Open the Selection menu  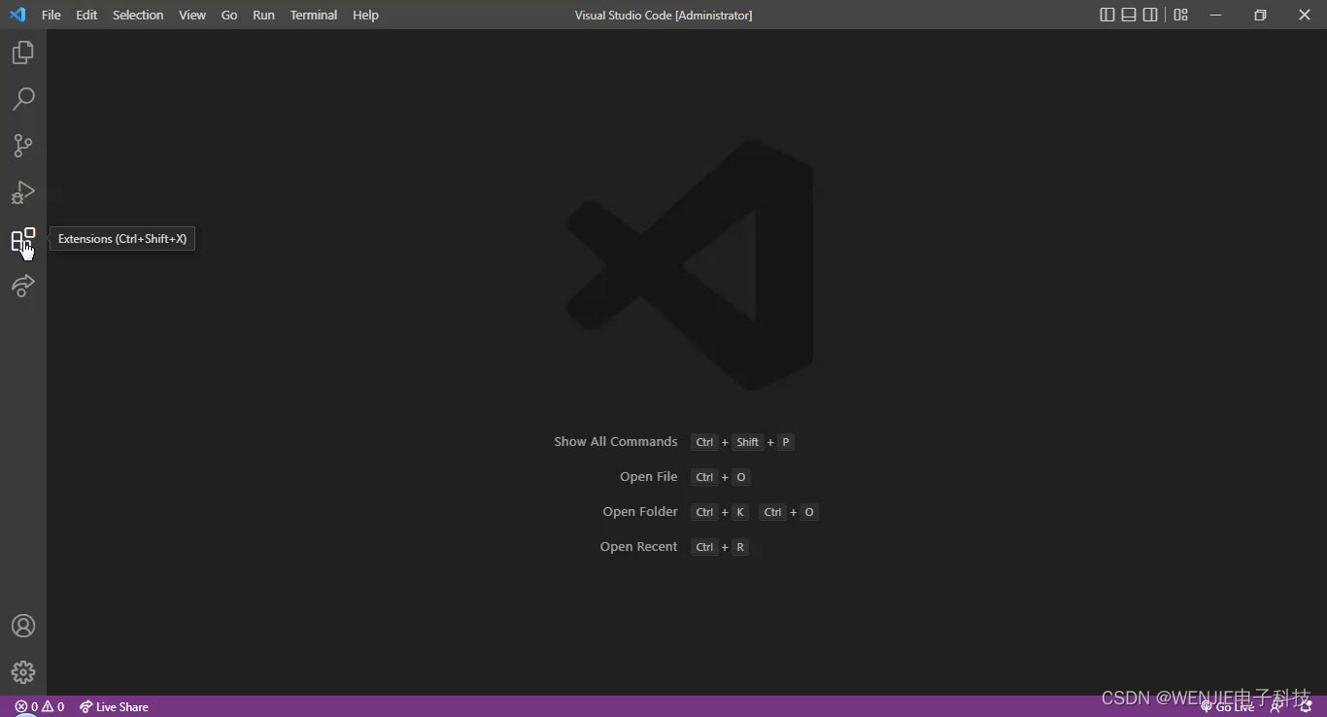pos(138,15)
